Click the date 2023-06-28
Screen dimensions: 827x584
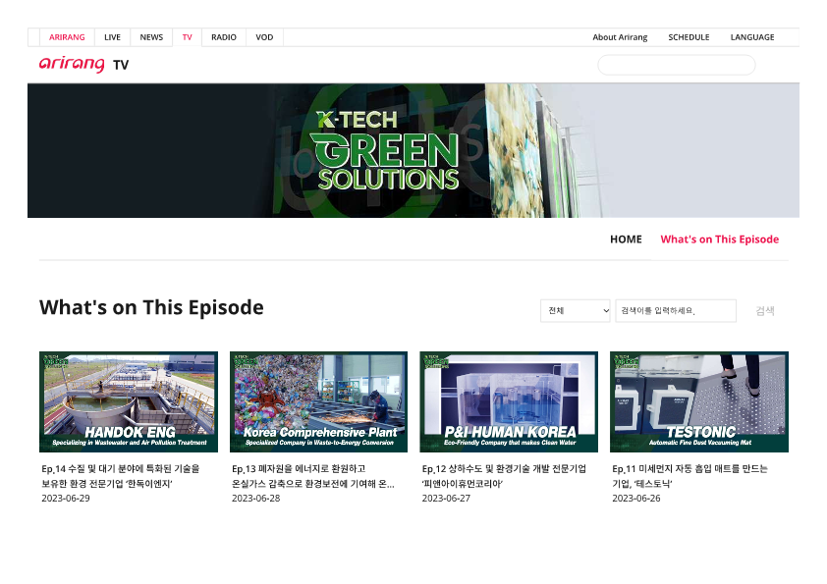point(255,498)
